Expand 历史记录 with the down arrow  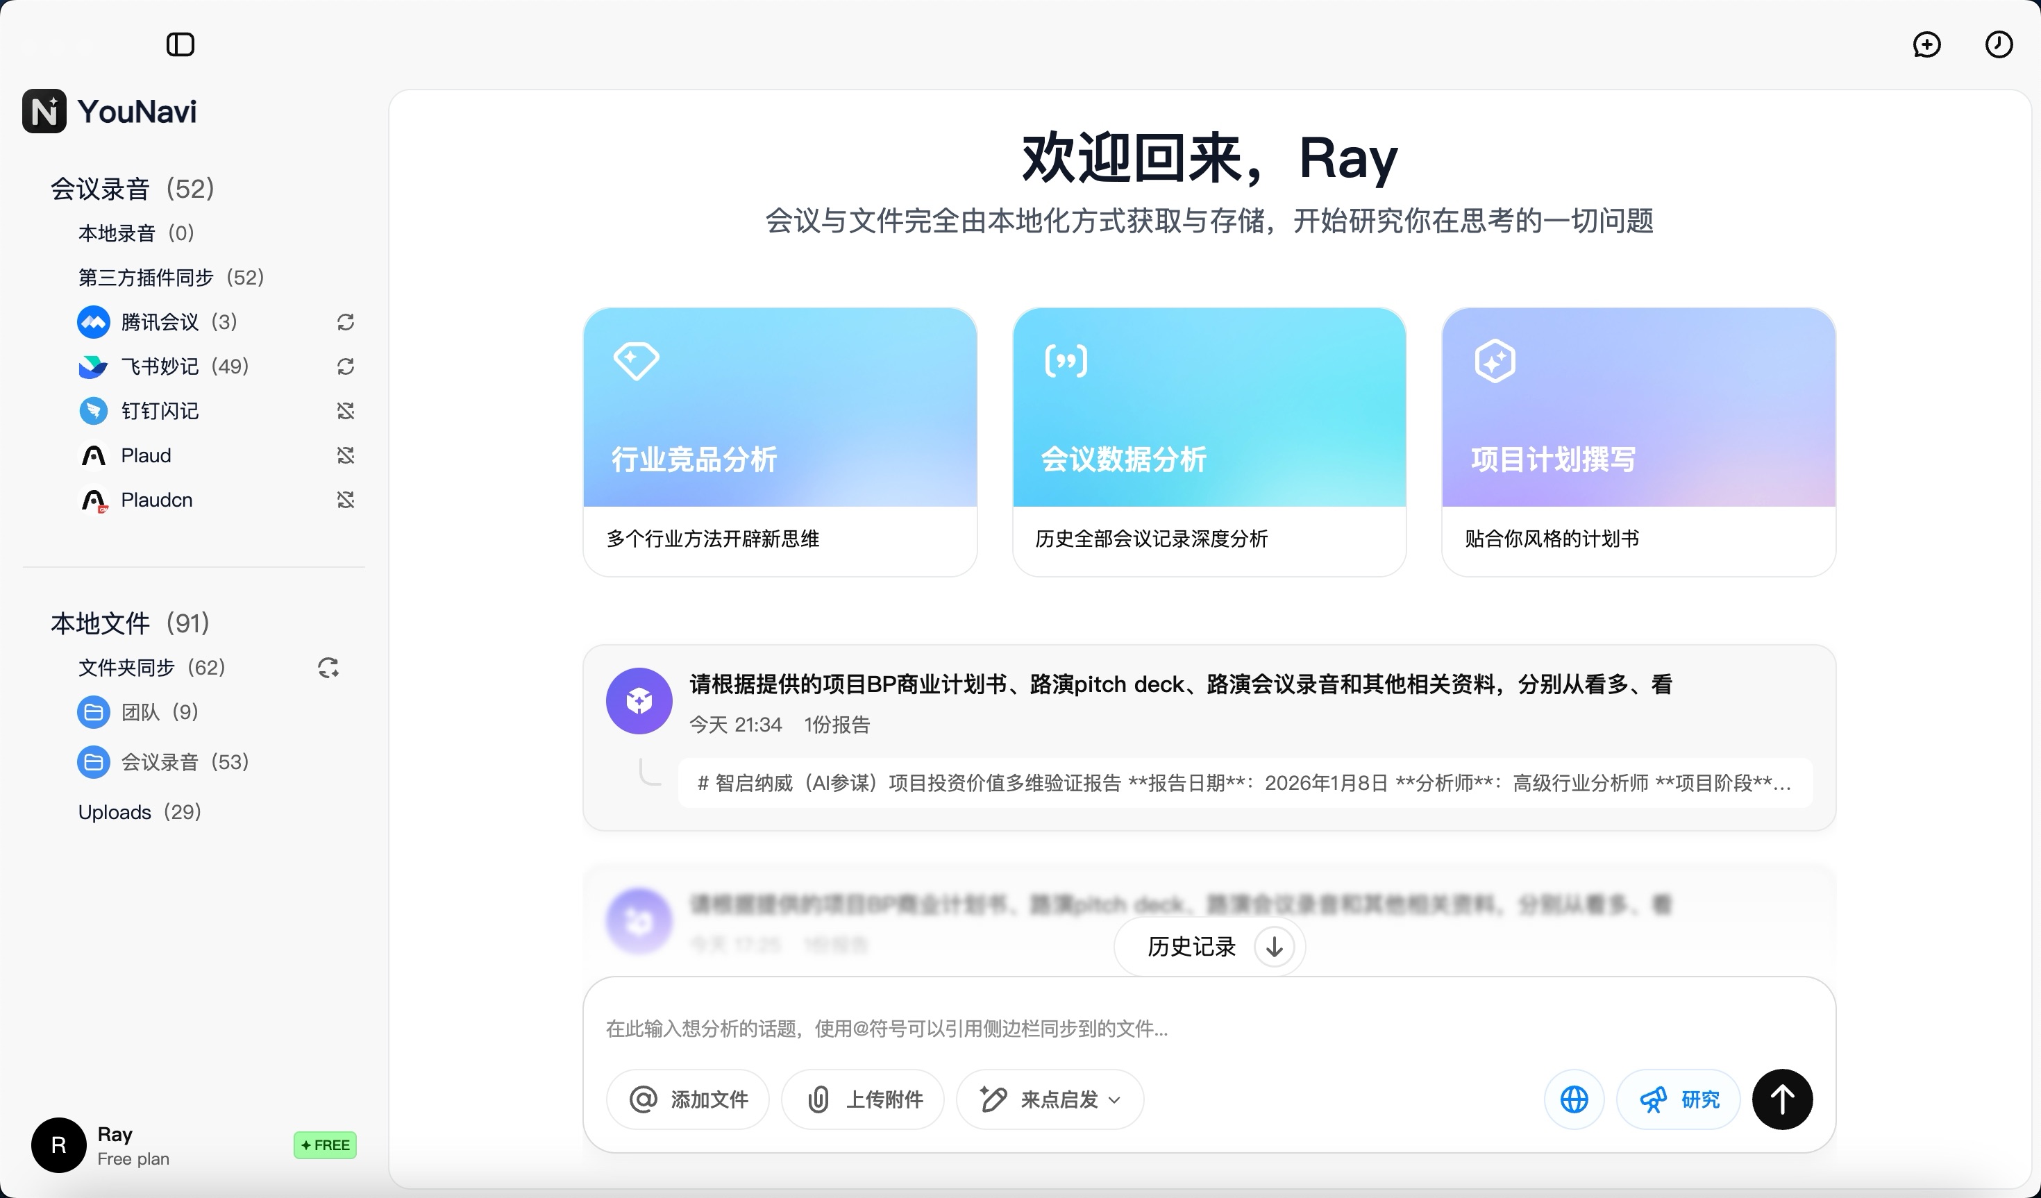(1273, 946)
